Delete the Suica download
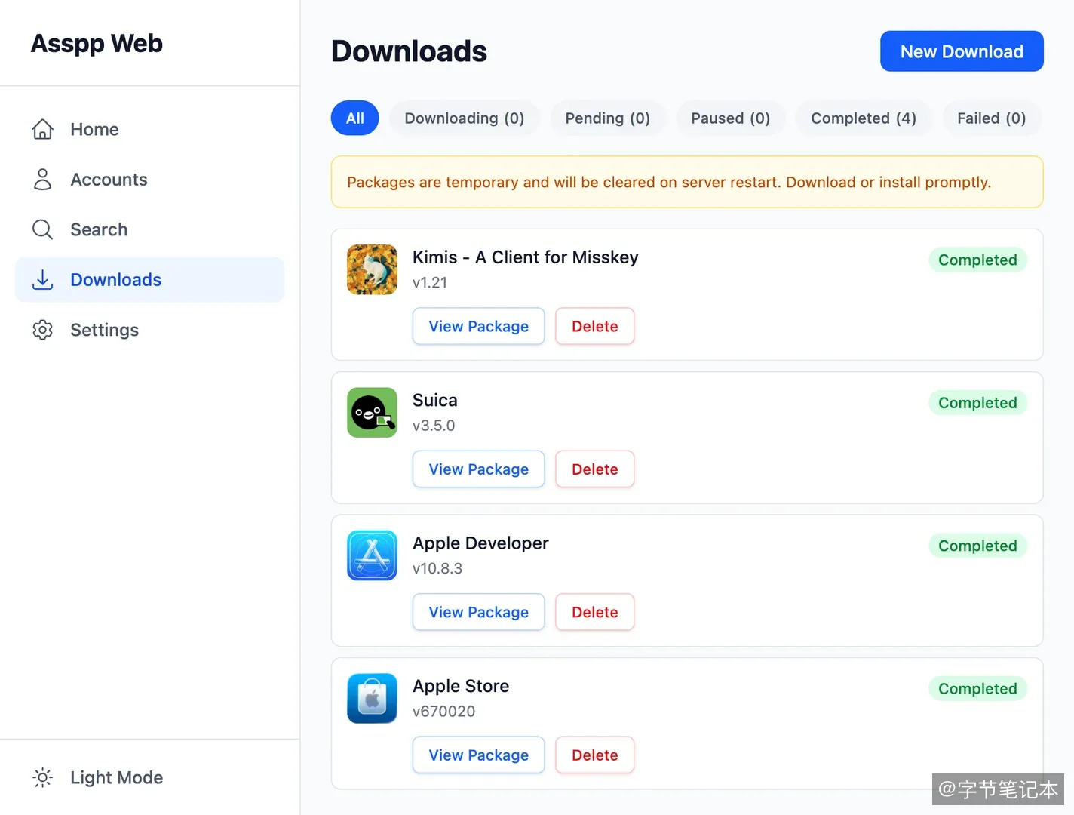 pos(594,469)
